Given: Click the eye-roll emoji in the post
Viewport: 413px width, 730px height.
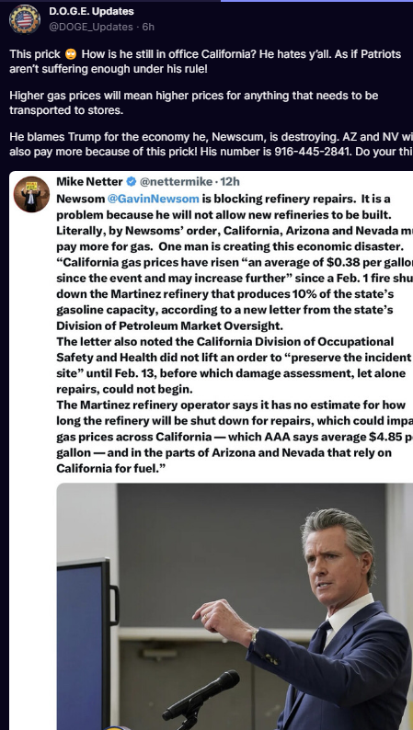Looking at the screenshot, I should (71, 54).
